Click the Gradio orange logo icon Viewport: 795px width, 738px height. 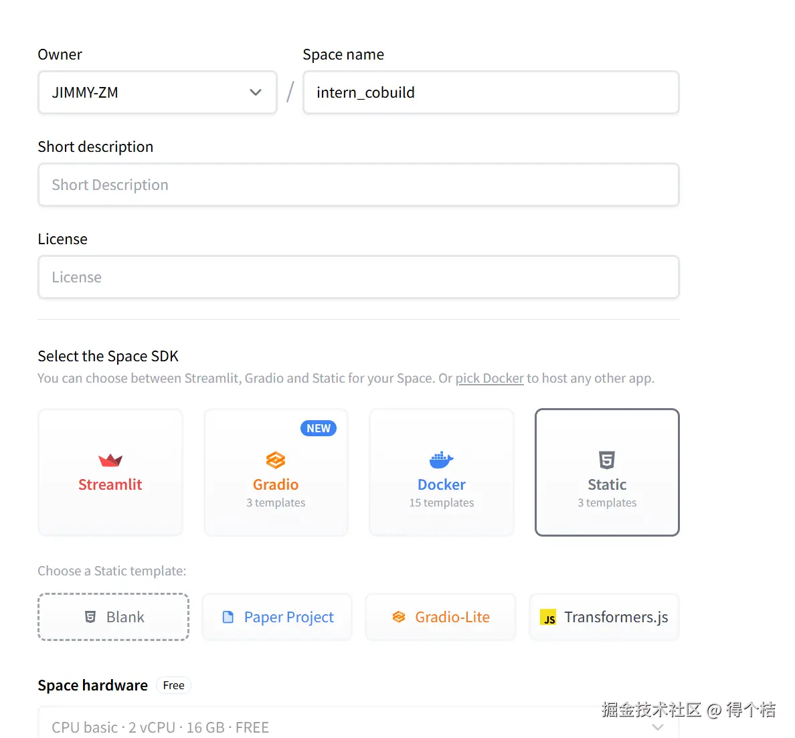click(x=276, y=460)
